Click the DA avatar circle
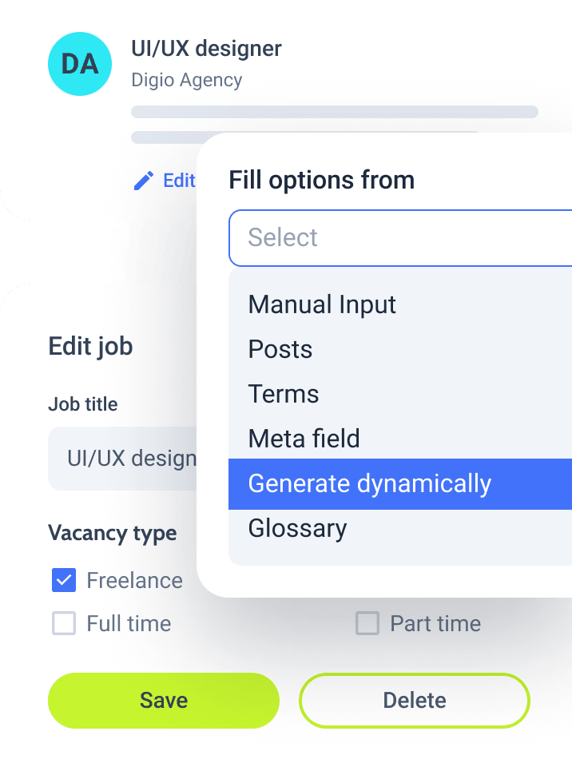Viewport: 572px width, 763px height. [x=80, y=64]
